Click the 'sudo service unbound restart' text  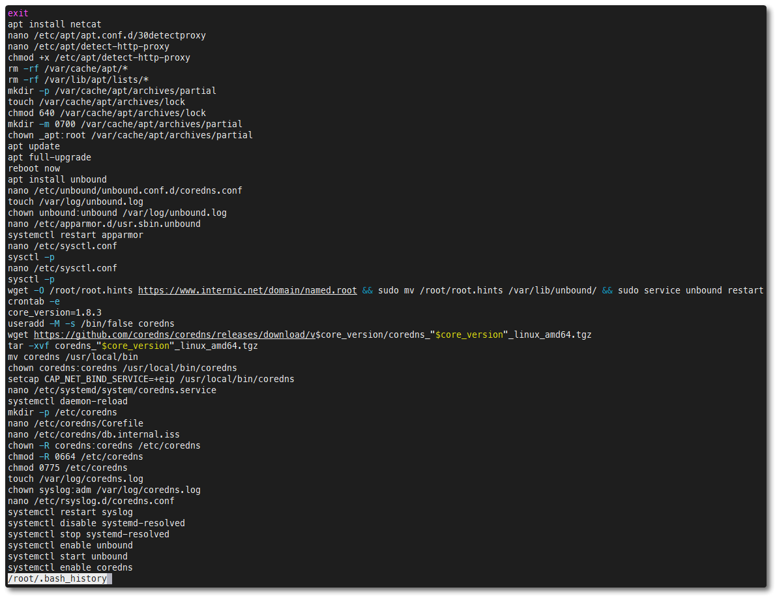pyautogui.click(x=690, y=290)
